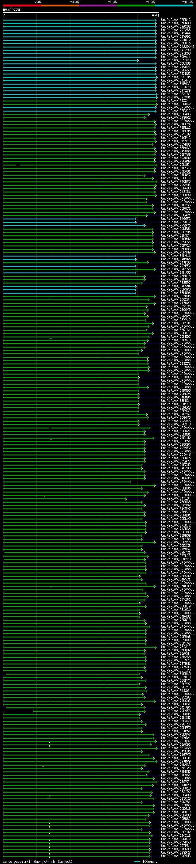Select hit UniRef100_Q6MY69

(x=175, y=154)
